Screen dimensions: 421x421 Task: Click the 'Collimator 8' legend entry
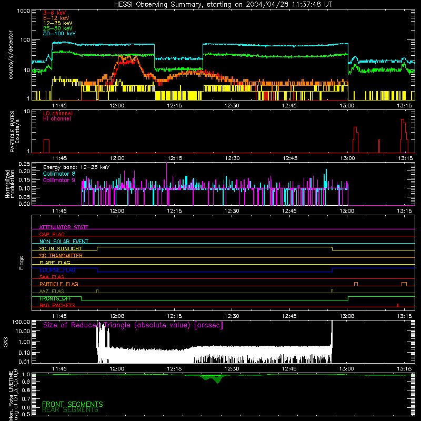[x=59, y=174]
